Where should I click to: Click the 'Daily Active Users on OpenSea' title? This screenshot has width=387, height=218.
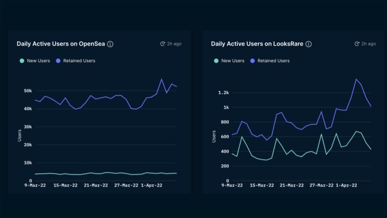[61, 44]
